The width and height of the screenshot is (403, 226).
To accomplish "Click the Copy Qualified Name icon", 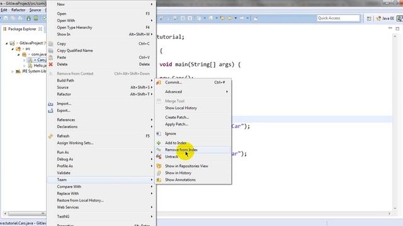I will tap(50, 51).
